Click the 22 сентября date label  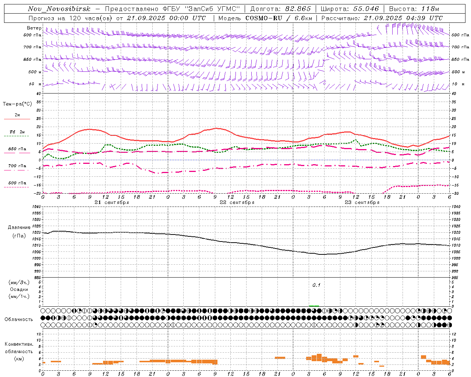pos(237,202)
